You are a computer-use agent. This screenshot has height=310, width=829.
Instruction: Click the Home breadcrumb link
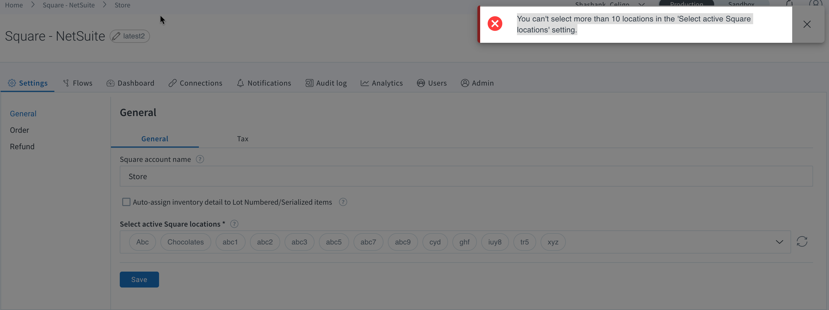[x=14, y=5]
